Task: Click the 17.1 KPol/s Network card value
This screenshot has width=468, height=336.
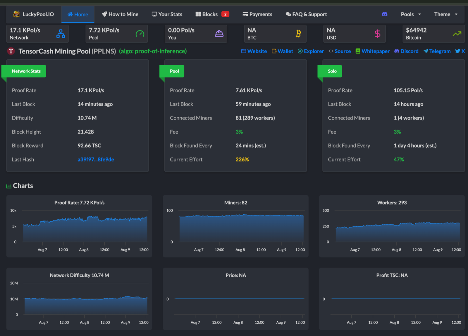Action: tap(25, 30)
